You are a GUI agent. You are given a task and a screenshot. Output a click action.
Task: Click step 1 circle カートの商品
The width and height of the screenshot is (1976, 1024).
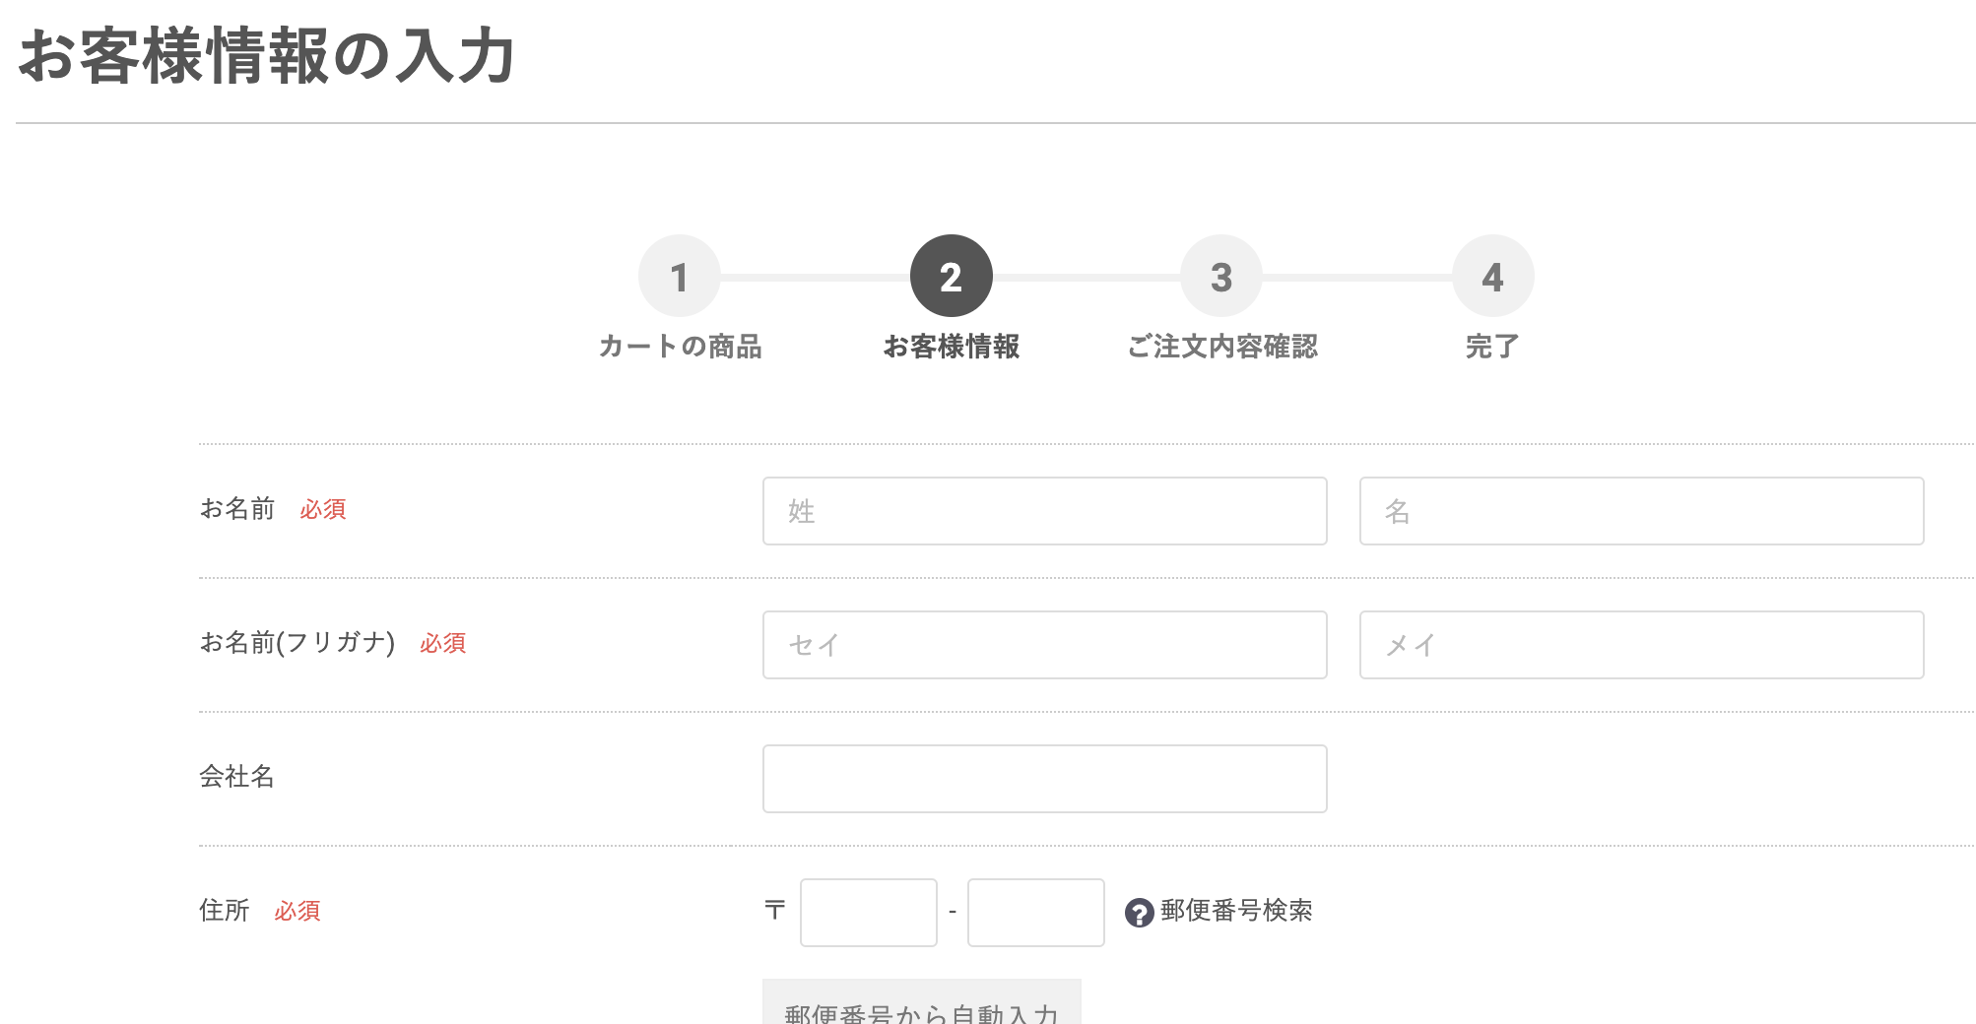(x=679, y=276)
